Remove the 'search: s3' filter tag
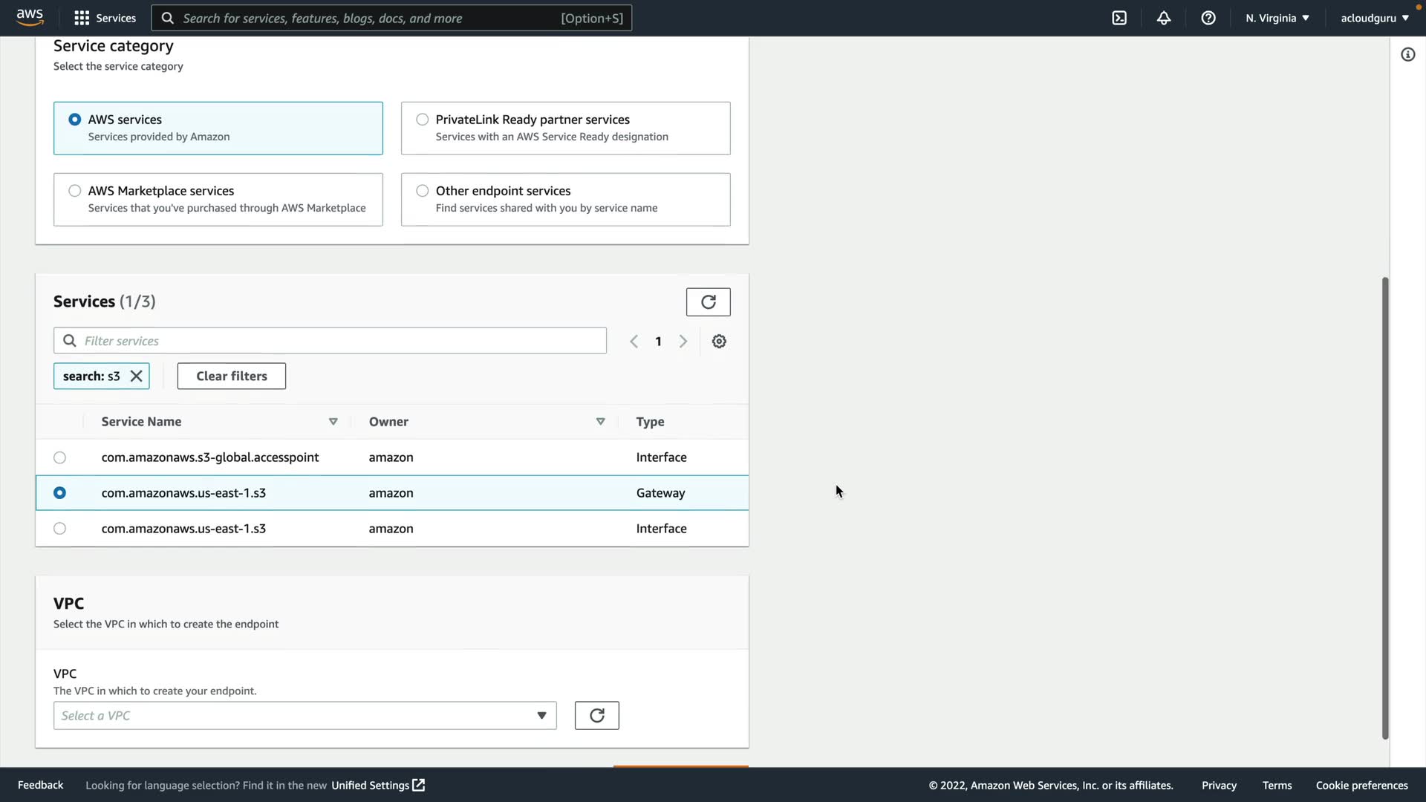The width and height of the screenshot is (1426, 802). tap(137, 376)
